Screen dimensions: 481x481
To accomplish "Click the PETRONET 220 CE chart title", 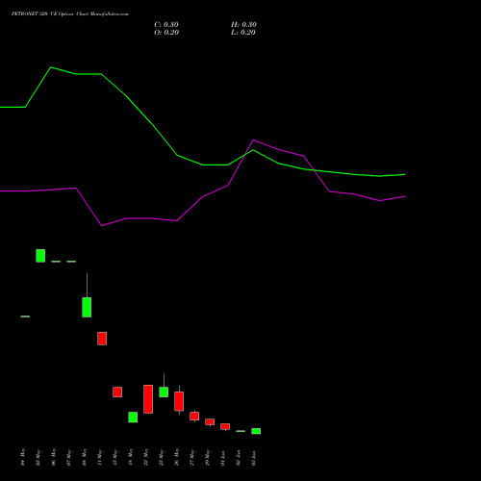I will coord(70,14).
